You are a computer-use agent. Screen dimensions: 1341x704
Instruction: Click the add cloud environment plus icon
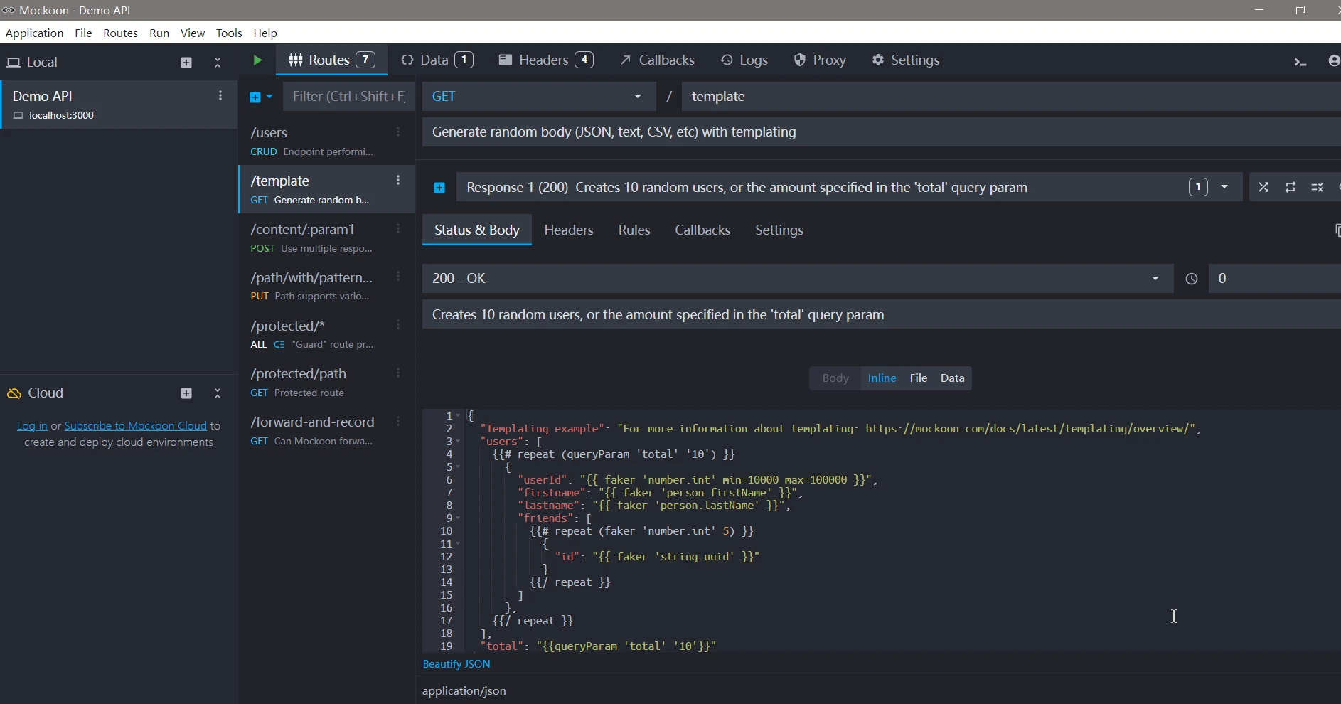point(186,393)
